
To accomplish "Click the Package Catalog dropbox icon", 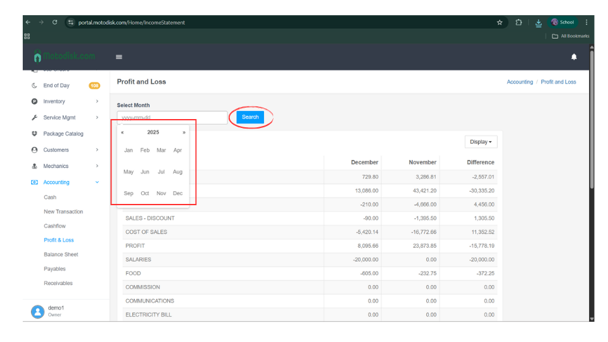I will [34, 134].
